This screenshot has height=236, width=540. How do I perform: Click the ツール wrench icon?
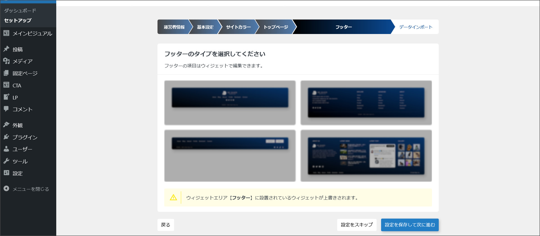coord(6,161)
